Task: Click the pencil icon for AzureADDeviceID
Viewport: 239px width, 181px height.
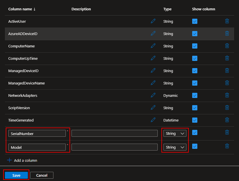Action: pos(153,34)
